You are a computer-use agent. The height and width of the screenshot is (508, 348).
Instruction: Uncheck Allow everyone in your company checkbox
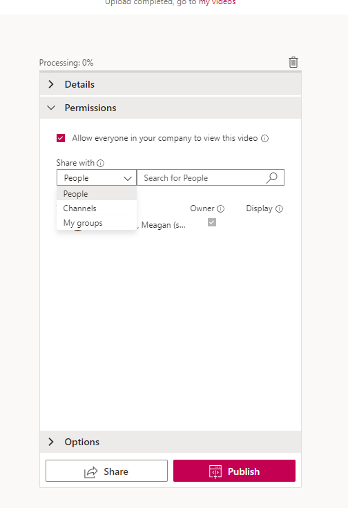pos(61,138)
